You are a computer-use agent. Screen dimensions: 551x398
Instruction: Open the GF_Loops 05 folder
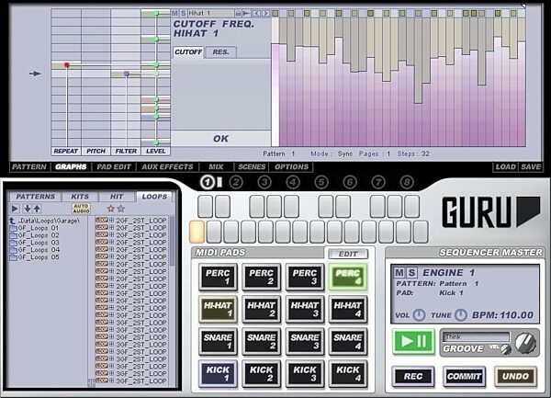pos(34,257)
